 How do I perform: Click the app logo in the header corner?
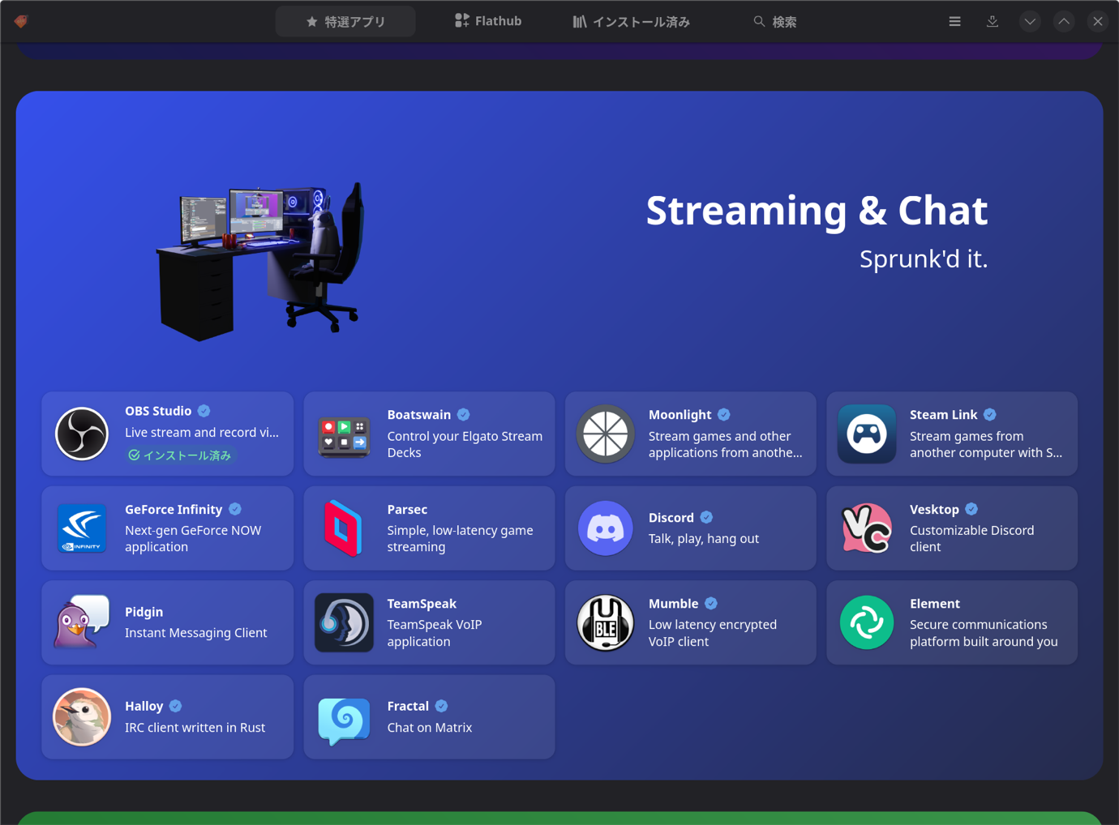click(x=21, y=22)
